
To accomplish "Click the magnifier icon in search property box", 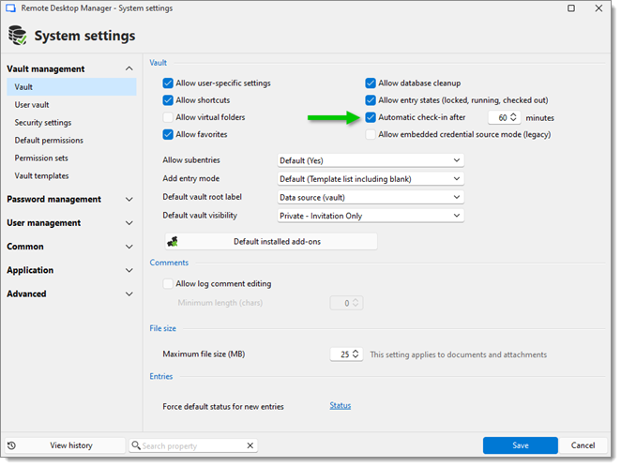I will [137, 445].
